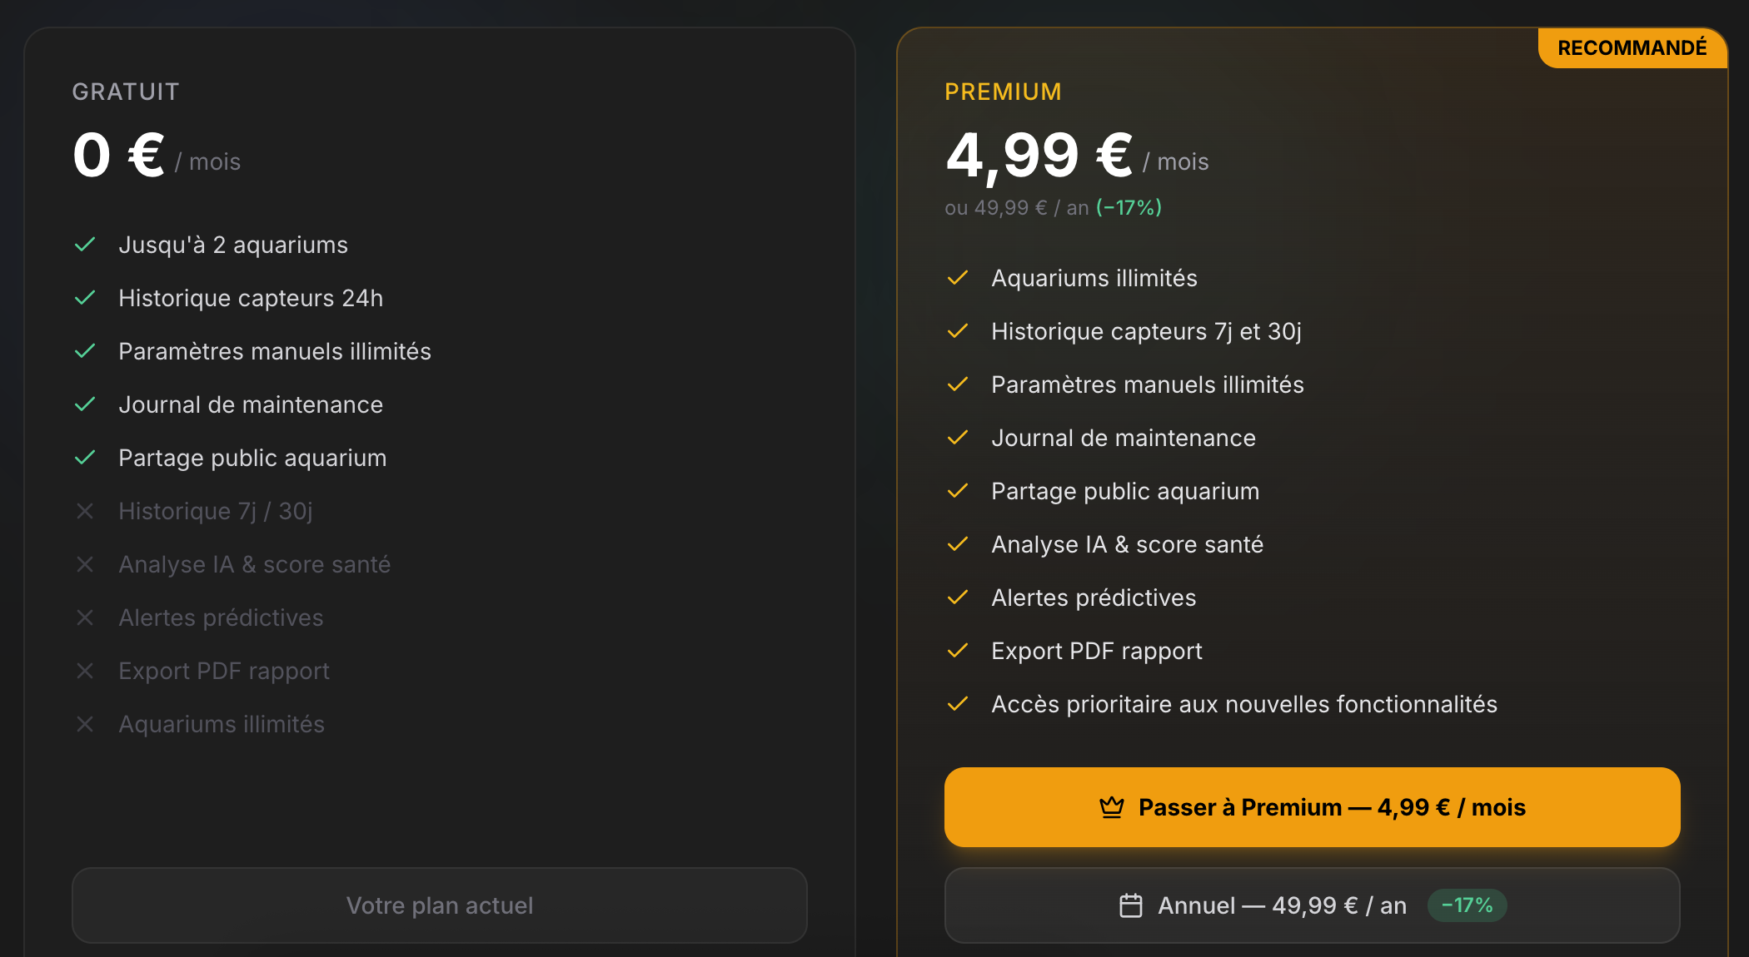Click green checkmark beside Journal de maintenance
This screenshot has height=957, width=1749.
pyautogui.click(x=85, y=404)
